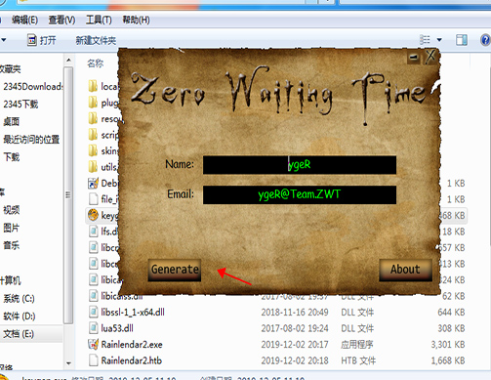Focus the Email input field
The height and width of the screenshot is (380, 491).
(x=300, y=194)
